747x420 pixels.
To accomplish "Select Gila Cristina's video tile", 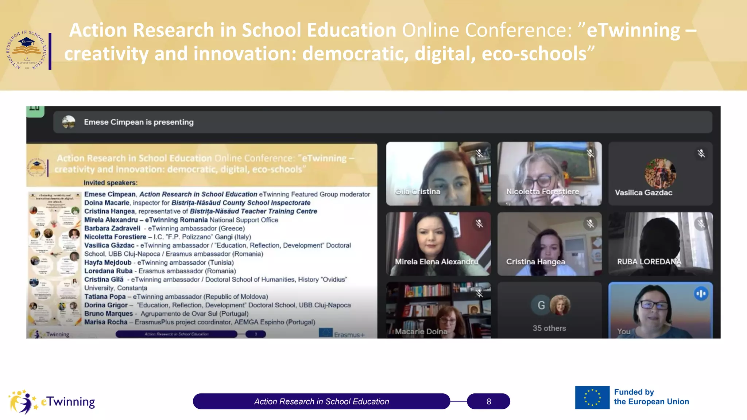I will pos(438,174).
